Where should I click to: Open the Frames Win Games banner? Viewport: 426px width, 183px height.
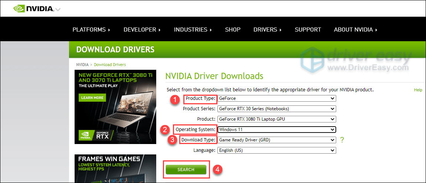[115, 169]
